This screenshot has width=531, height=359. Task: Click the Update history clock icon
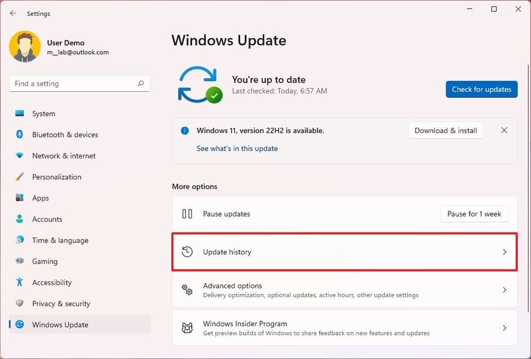[187, 252]
